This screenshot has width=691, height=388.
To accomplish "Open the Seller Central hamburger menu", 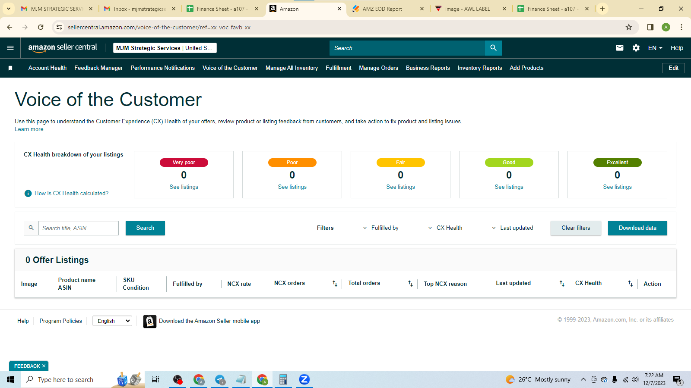I will (10, 48).
